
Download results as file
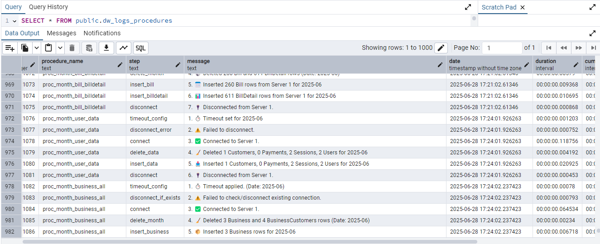pyautogui.click(x=106, y=48)
